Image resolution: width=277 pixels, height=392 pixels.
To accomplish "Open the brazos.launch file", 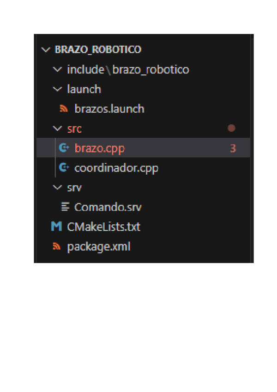I will point(109,109).
